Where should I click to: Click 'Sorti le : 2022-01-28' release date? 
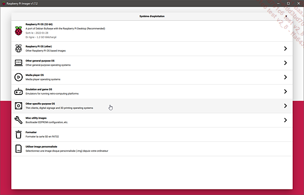(x=37, y=33)
